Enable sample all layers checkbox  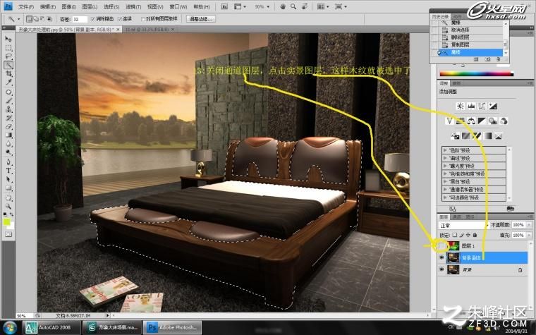coord(144,19)
